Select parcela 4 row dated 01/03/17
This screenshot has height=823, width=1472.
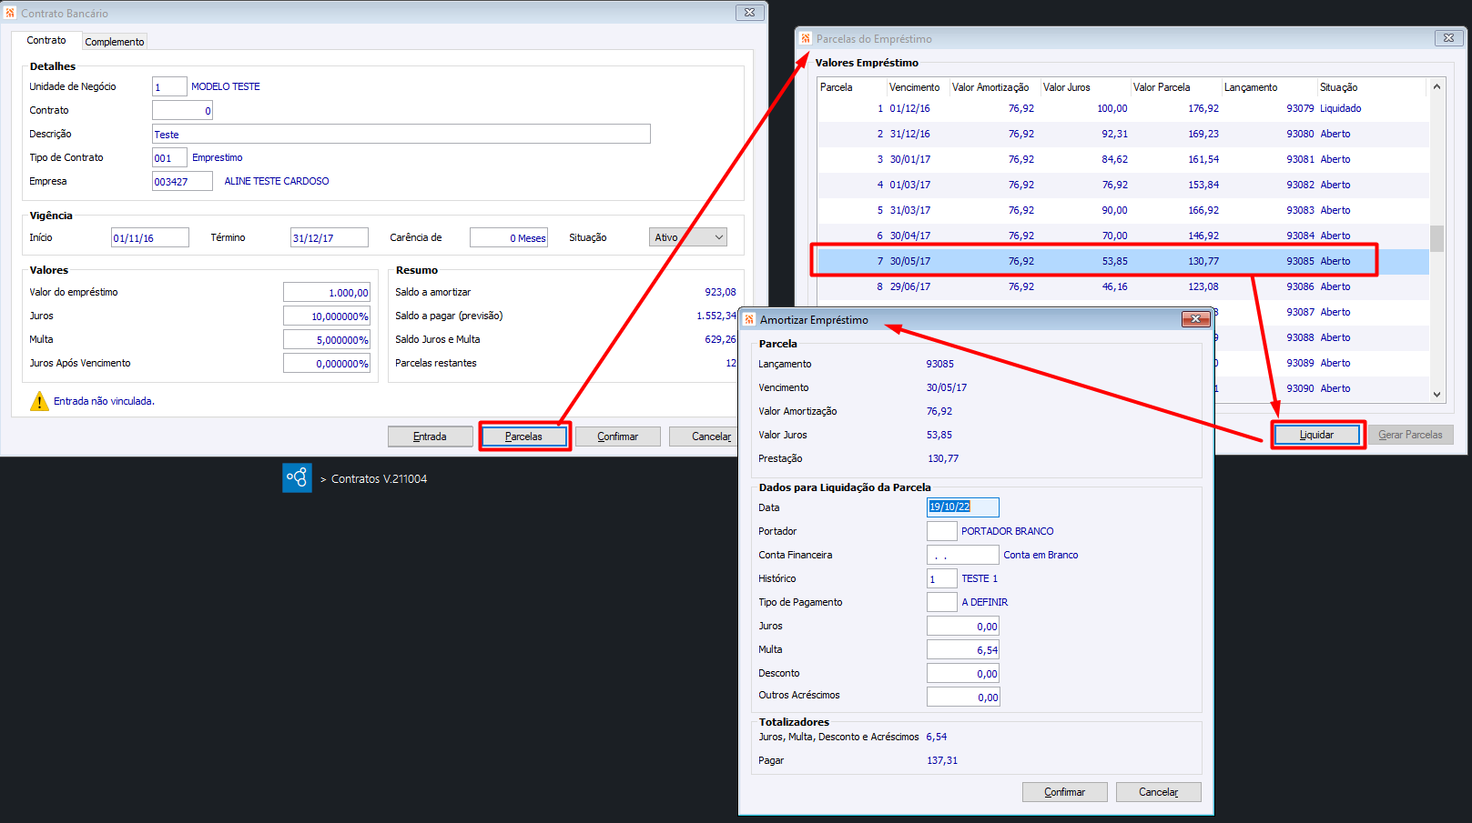[x=1122, y=185]
